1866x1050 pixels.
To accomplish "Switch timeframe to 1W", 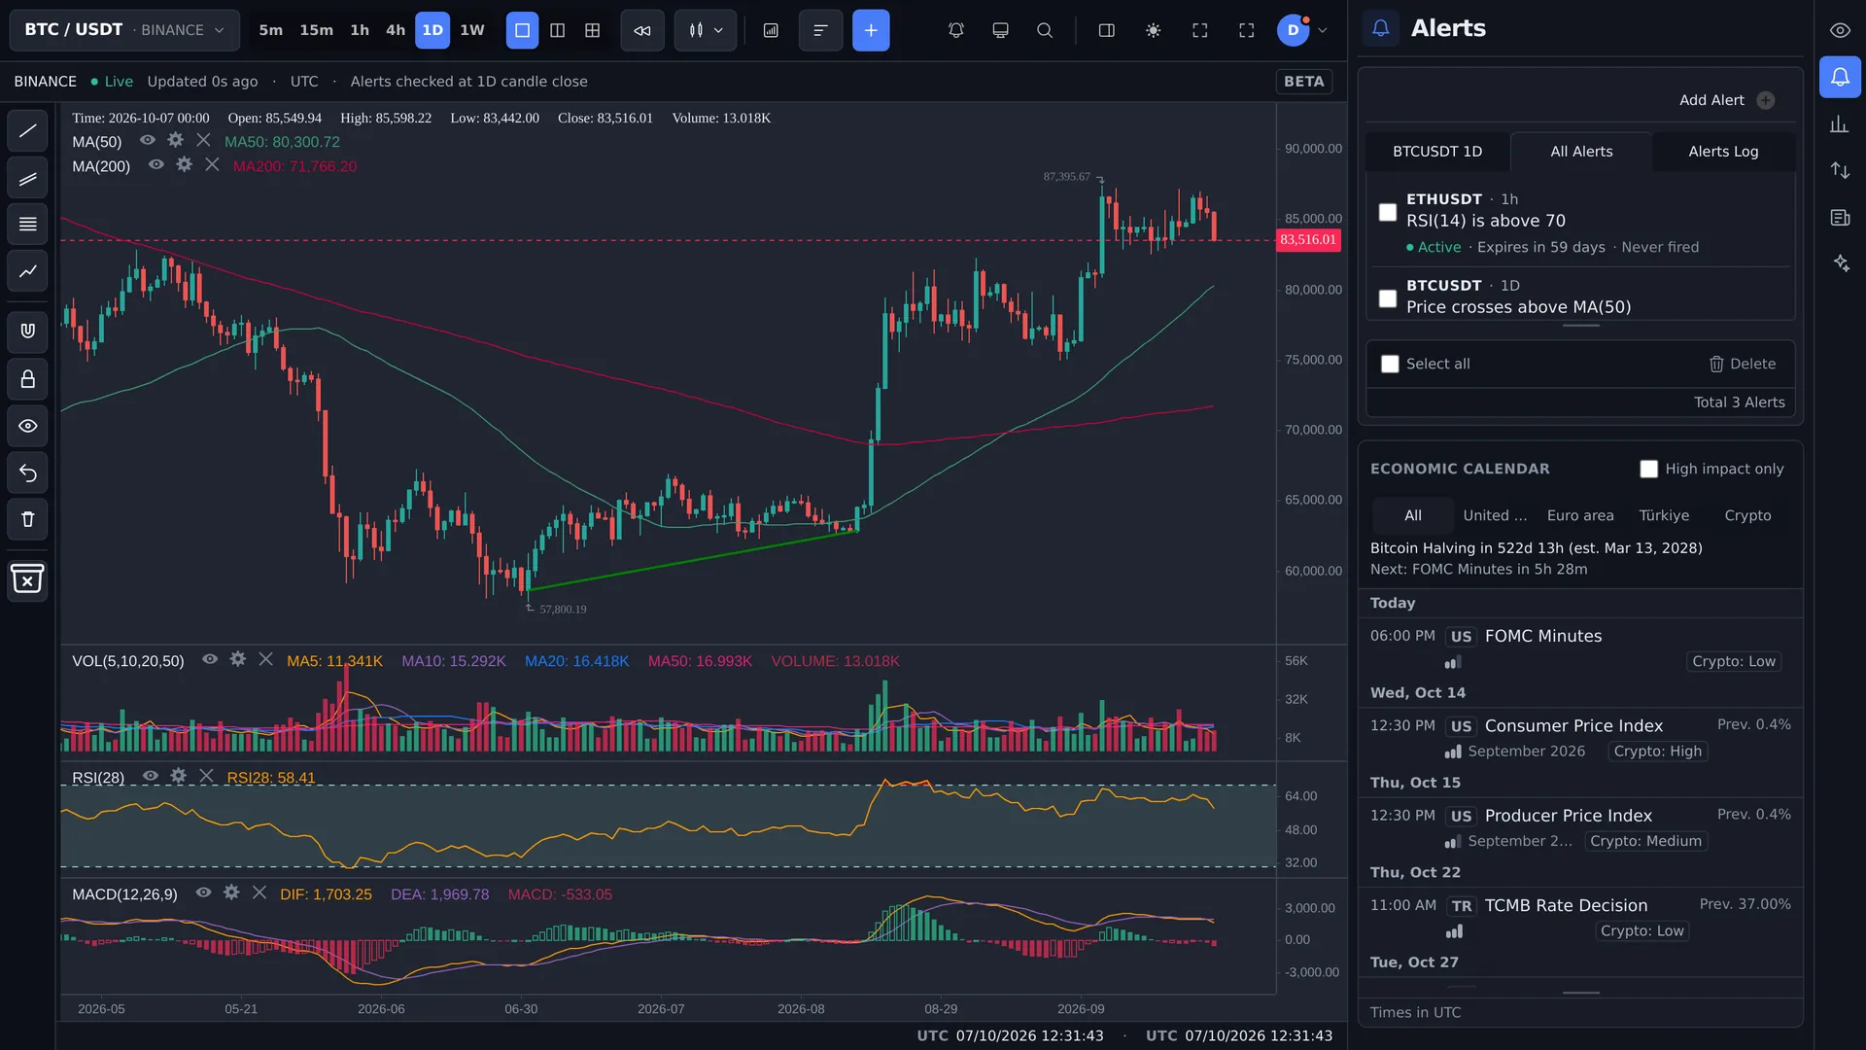I will 472,30.
